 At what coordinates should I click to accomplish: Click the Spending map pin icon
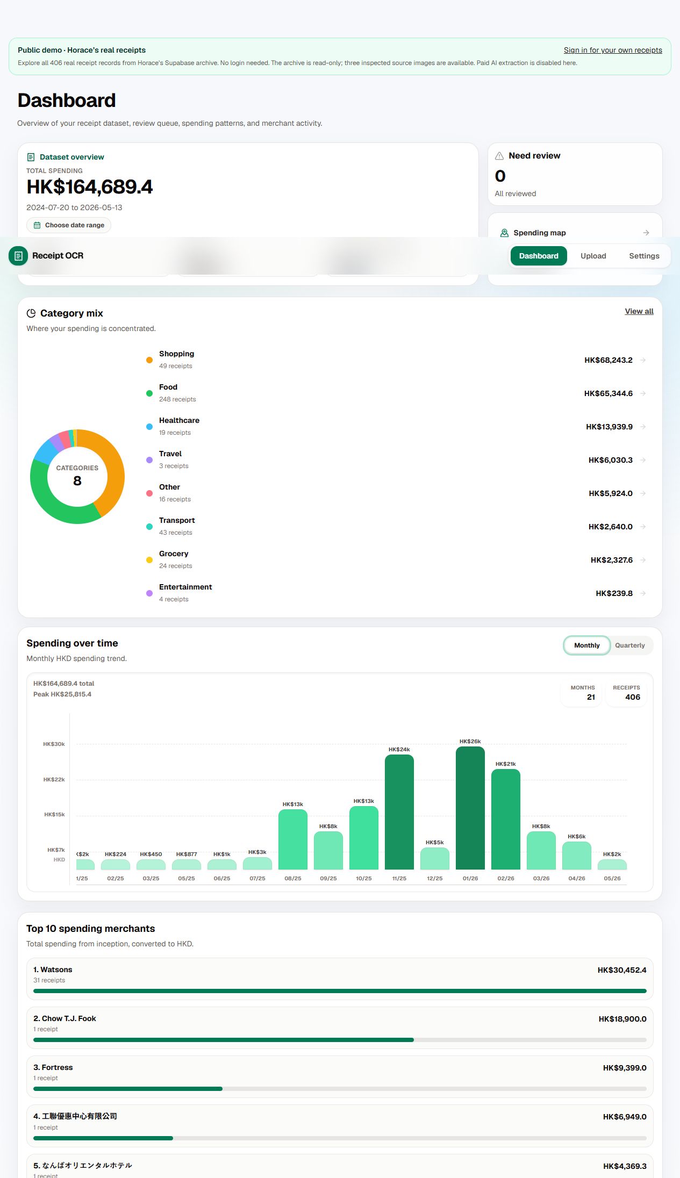point(504,233)
